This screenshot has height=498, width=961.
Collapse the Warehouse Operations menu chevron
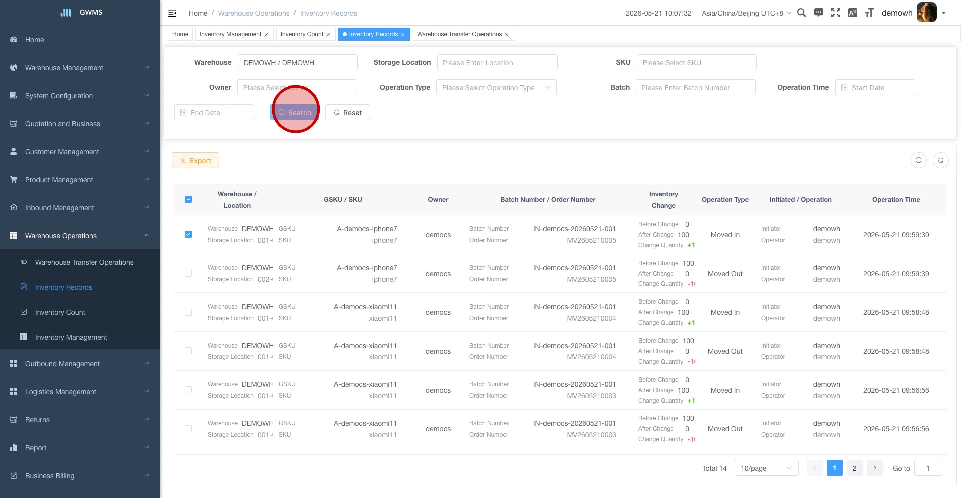point(147,235)
